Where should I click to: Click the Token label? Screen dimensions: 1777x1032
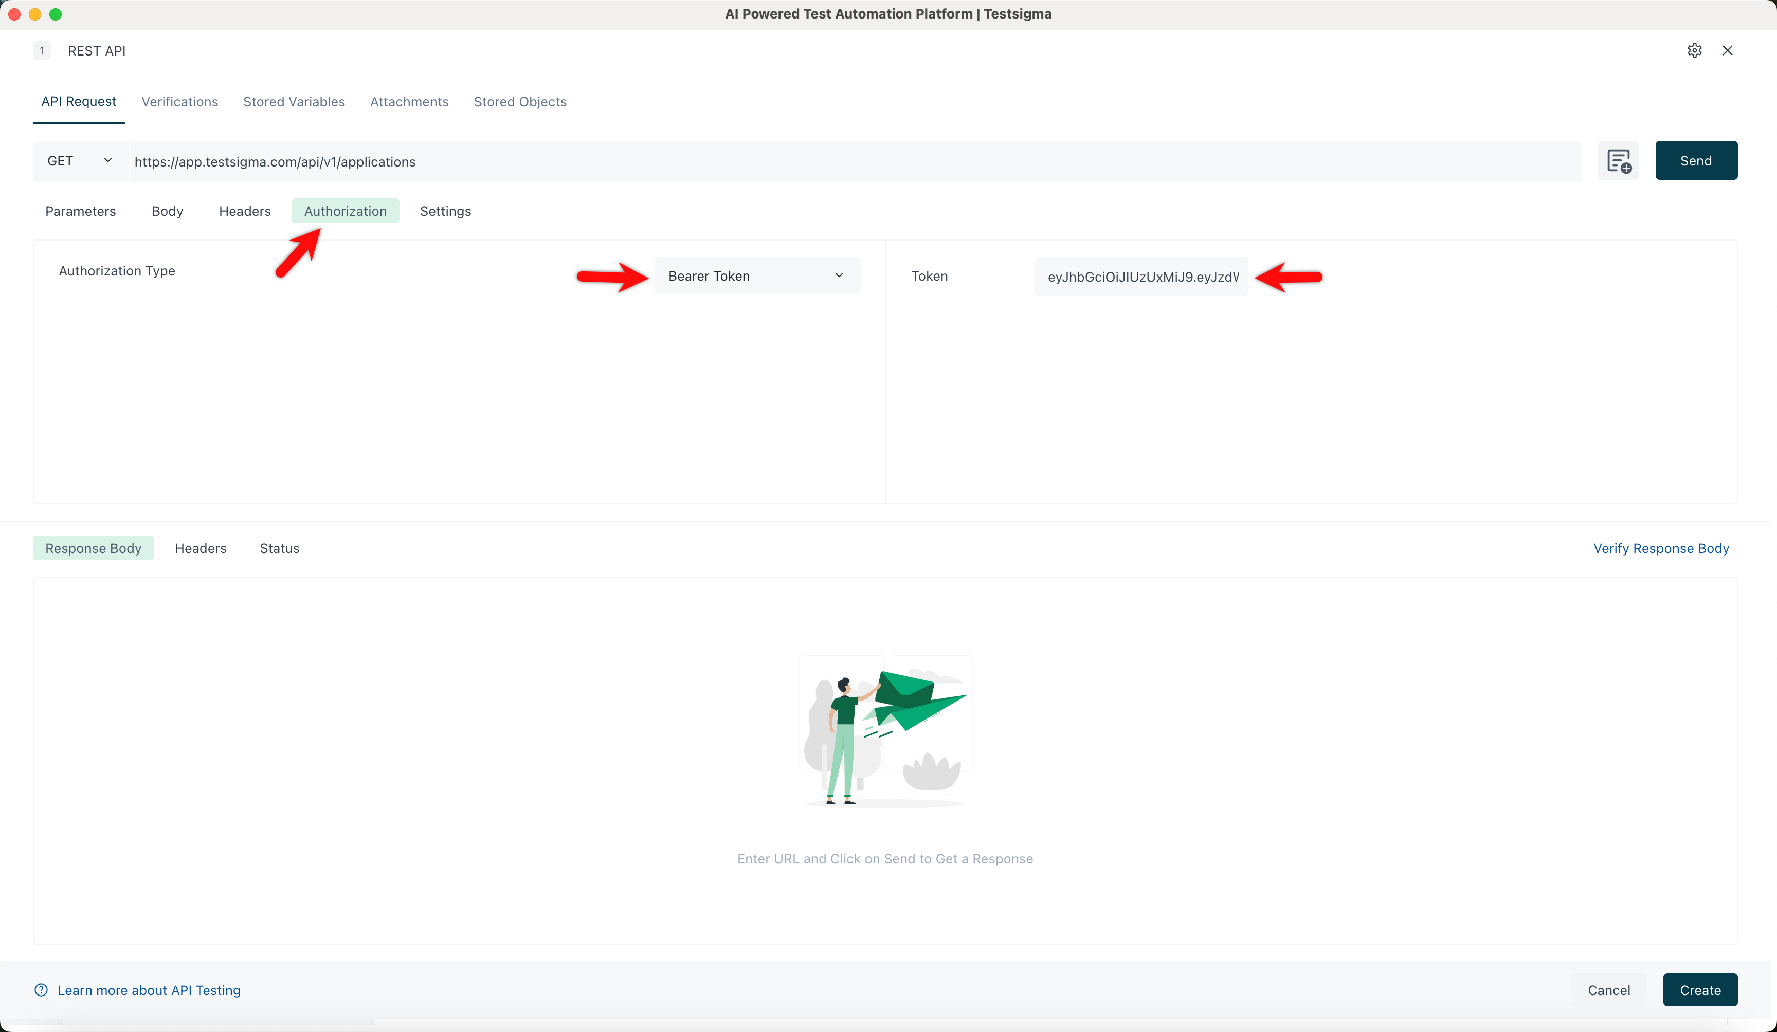coord(930,275)
